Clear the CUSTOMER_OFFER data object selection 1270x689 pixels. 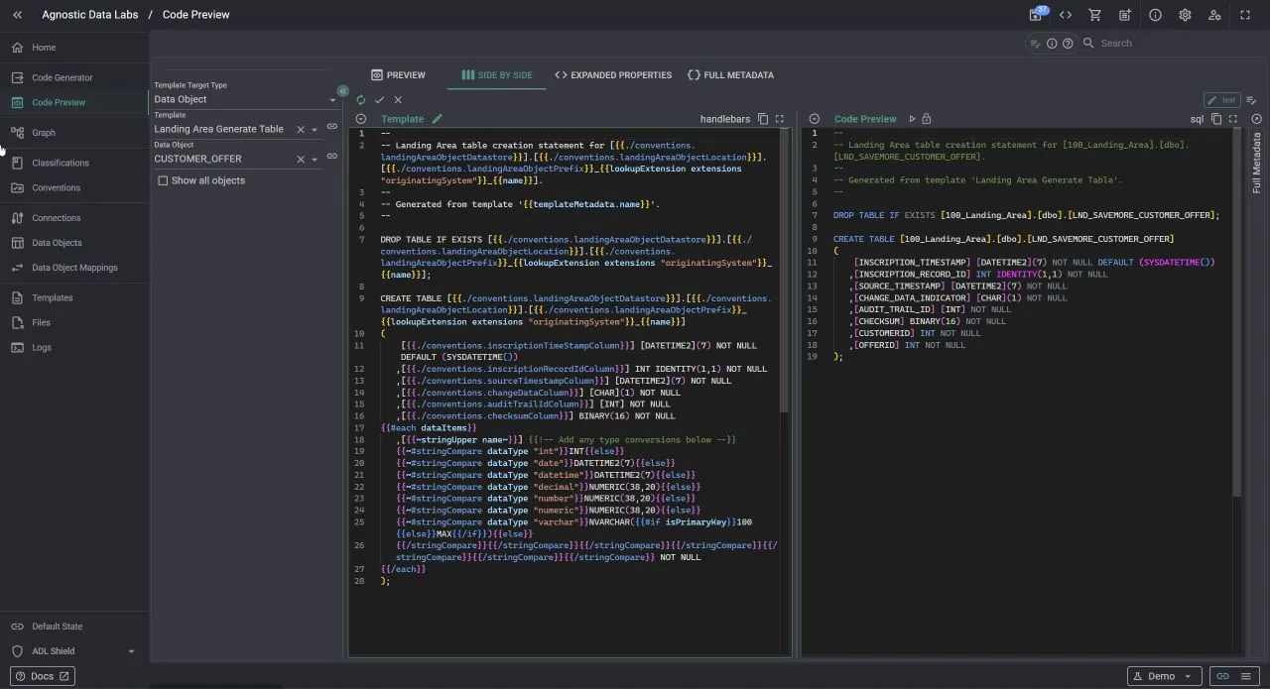(x=301, y=159)
